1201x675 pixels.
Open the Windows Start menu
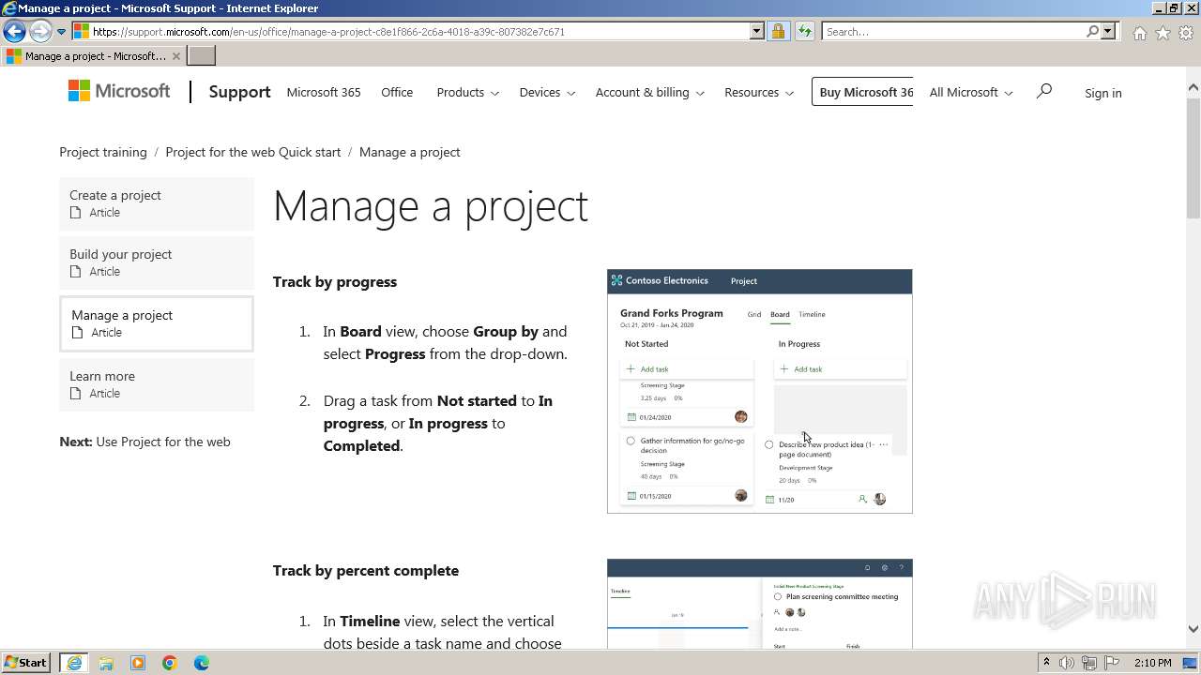(x=26, y=662)
